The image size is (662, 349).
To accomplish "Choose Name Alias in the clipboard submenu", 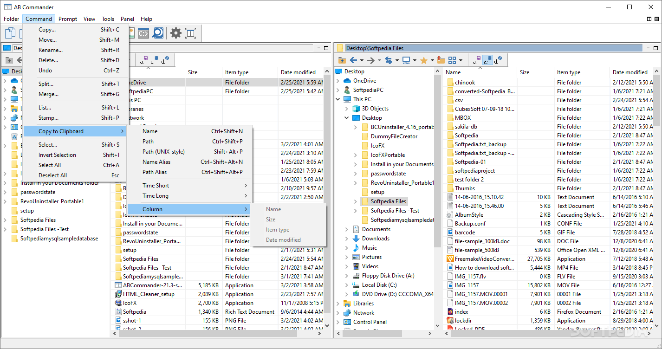I will tap(190, 162).
